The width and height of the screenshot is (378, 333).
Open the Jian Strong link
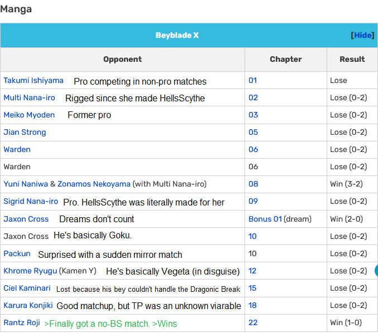coord(25,132)
